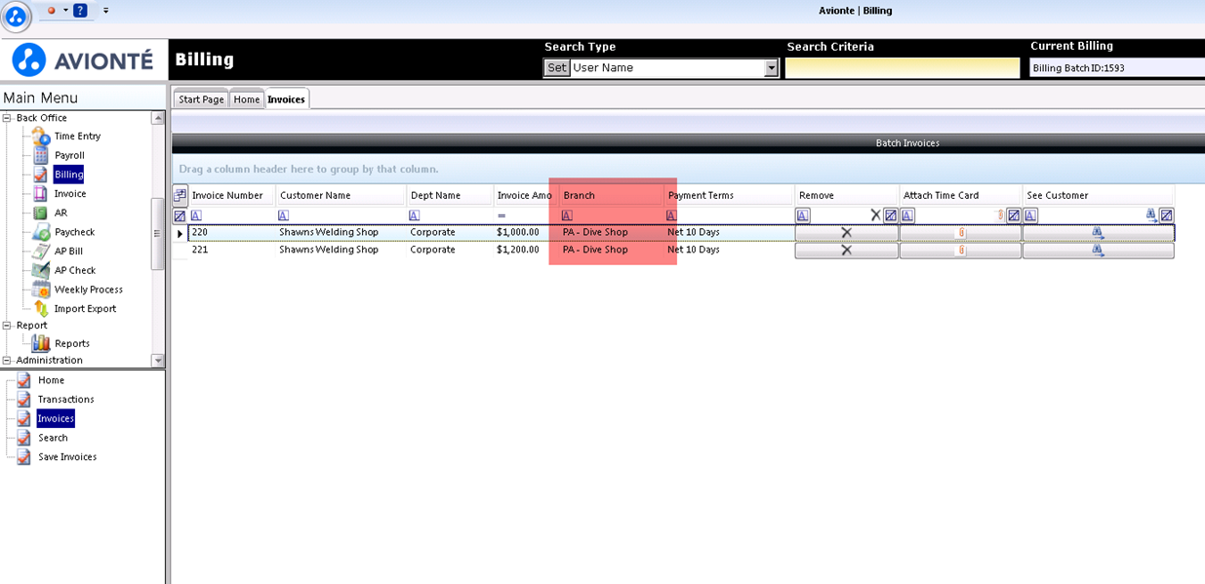This screenshot has height=584, width=1205.
Task: Collapse the Back Office tree node
Action: [x=8, y=118]
